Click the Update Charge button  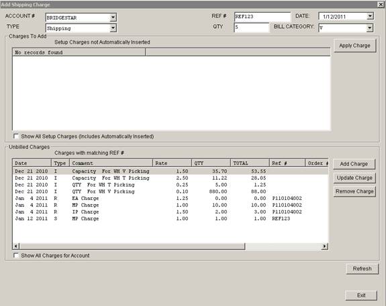click(354, 178)
